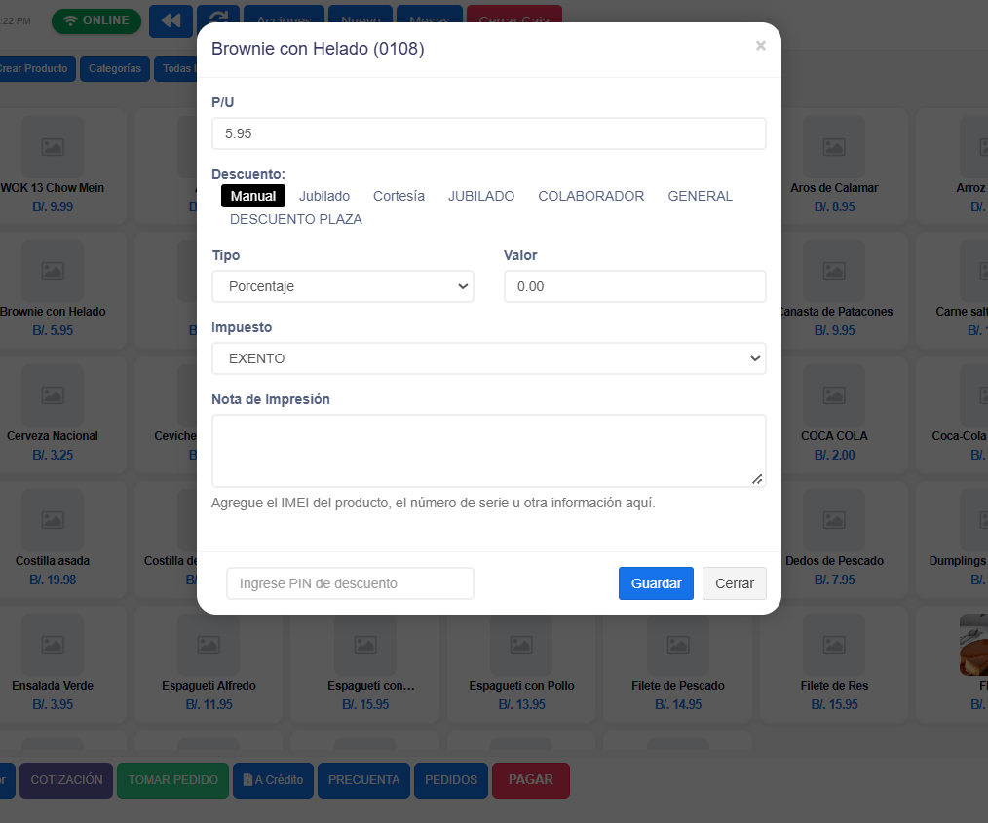Select the Aros de Calamar product image
This screenshot has width=988, height=823.
[x=834, y=147]
